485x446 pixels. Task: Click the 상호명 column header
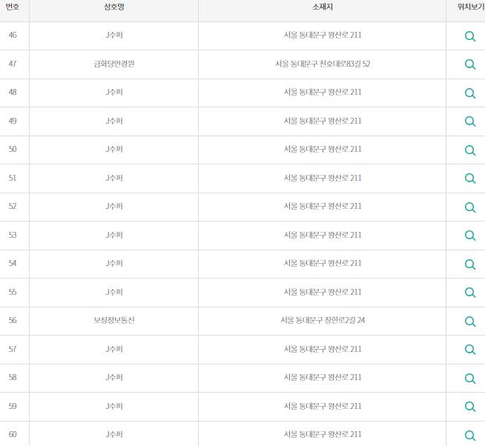click(x=114, y=7)
